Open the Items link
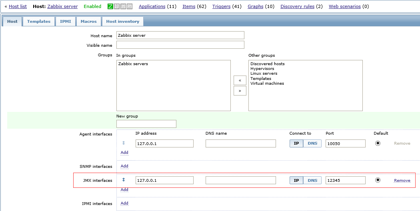The height and width of the screenshot is (211, 420). [x=189, y=6]
